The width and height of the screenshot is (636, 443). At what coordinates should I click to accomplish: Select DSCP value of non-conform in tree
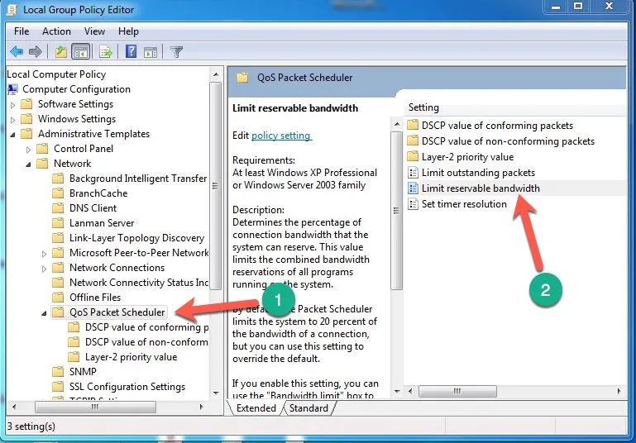(x=146, y=342)
